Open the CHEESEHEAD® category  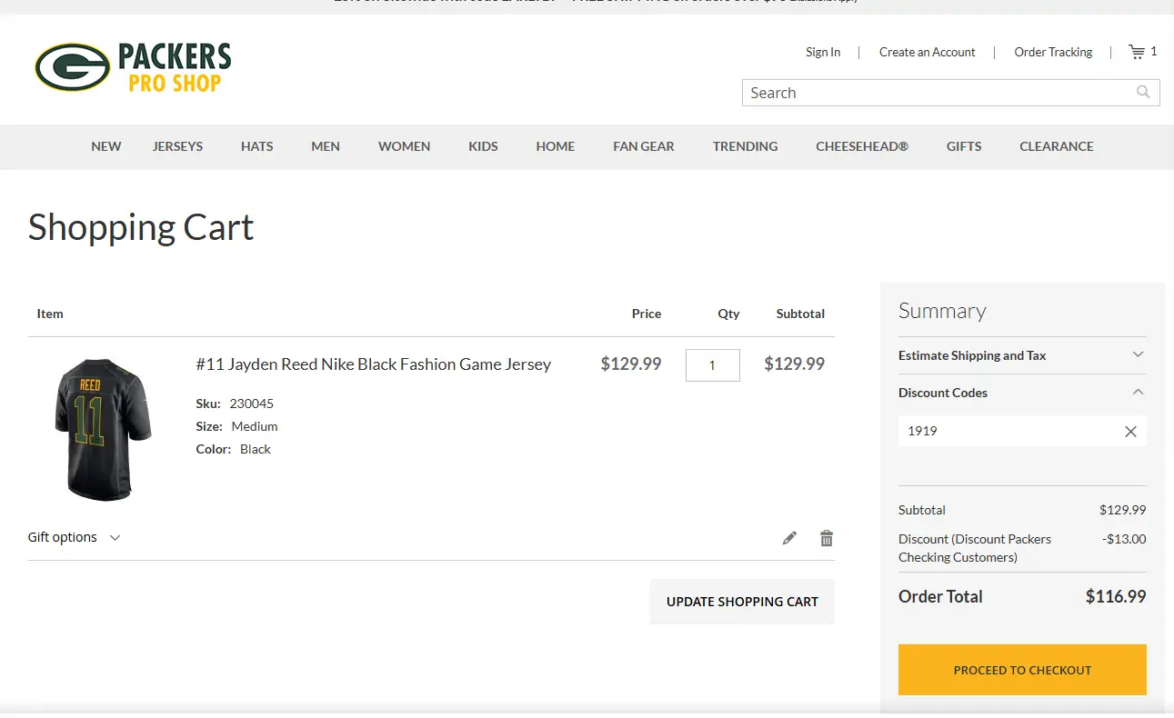click(x=861, y=146)
